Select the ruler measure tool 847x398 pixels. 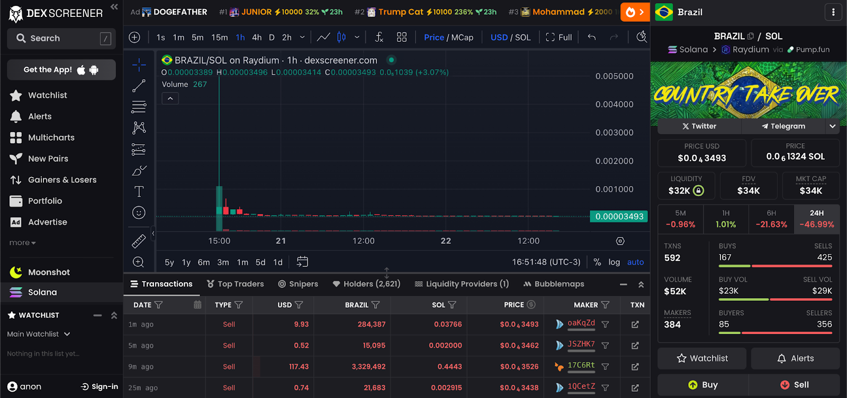tap(139, 241)
